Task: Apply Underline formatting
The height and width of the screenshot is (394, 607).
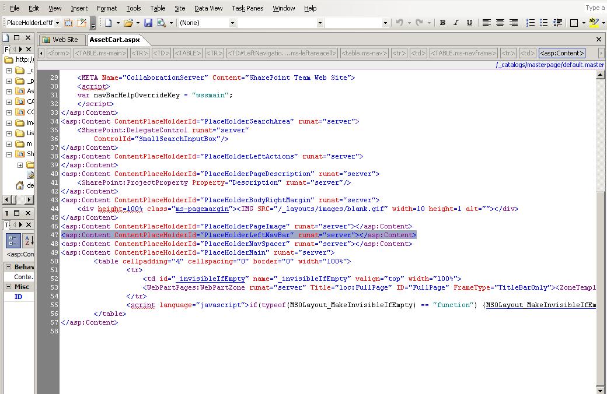Action: 469,23
